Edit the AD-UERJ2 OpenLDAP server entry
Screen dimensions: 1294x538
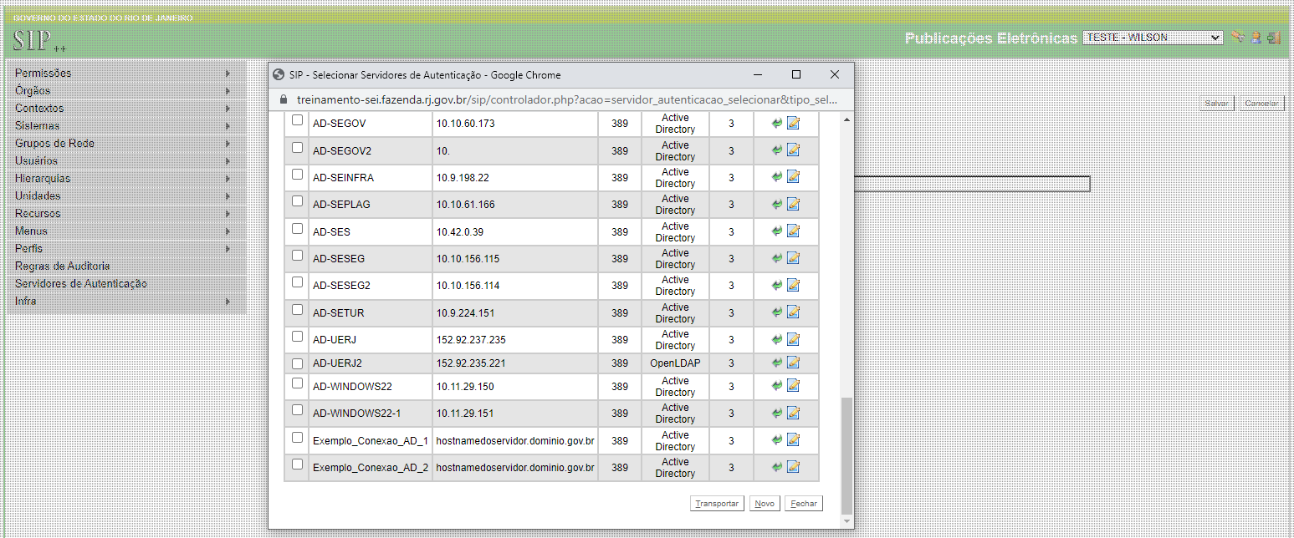click(794, 363)
